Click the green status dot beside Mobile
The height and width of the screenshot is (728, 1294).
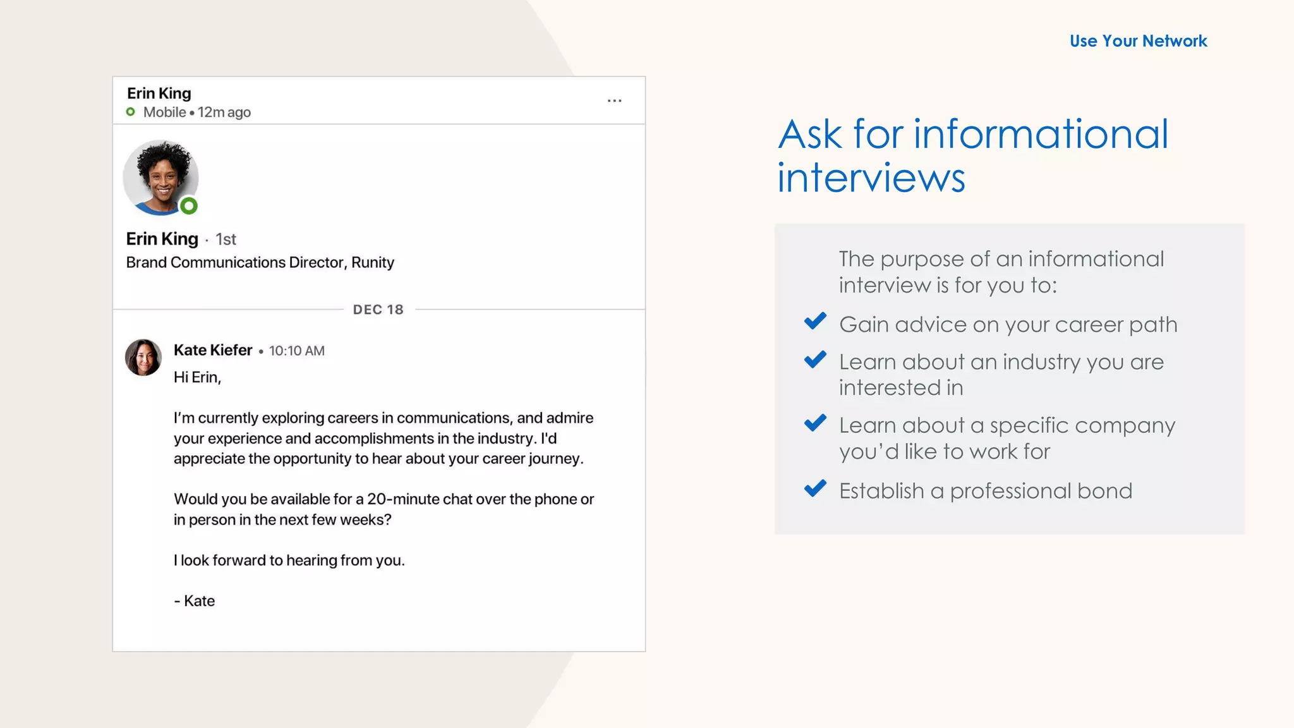click(x=131, y=112)
